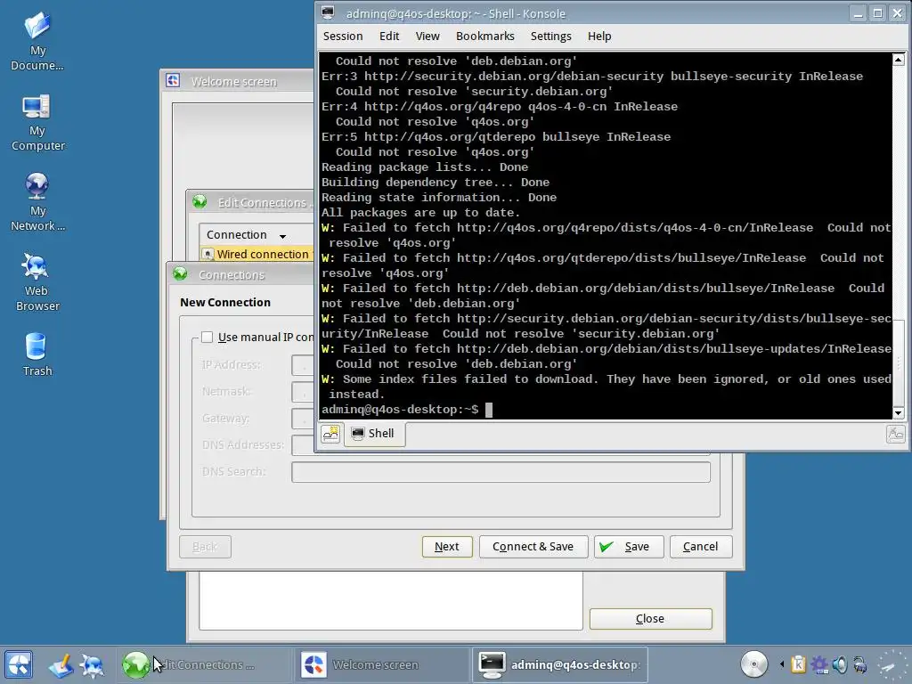Click the Netmask input field
This screenshot has height=684, width=912.
pyautogui.click(x=303, y=392)
